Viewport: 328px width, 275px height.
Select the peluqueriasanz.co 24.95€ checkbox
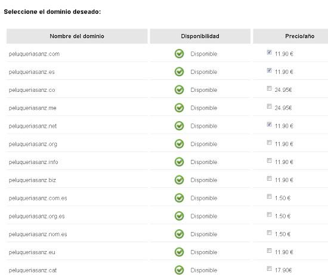point(269,88)
